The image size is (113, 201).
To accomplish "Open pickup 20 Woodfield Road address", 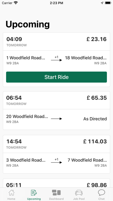I will (x=27, y=118).
